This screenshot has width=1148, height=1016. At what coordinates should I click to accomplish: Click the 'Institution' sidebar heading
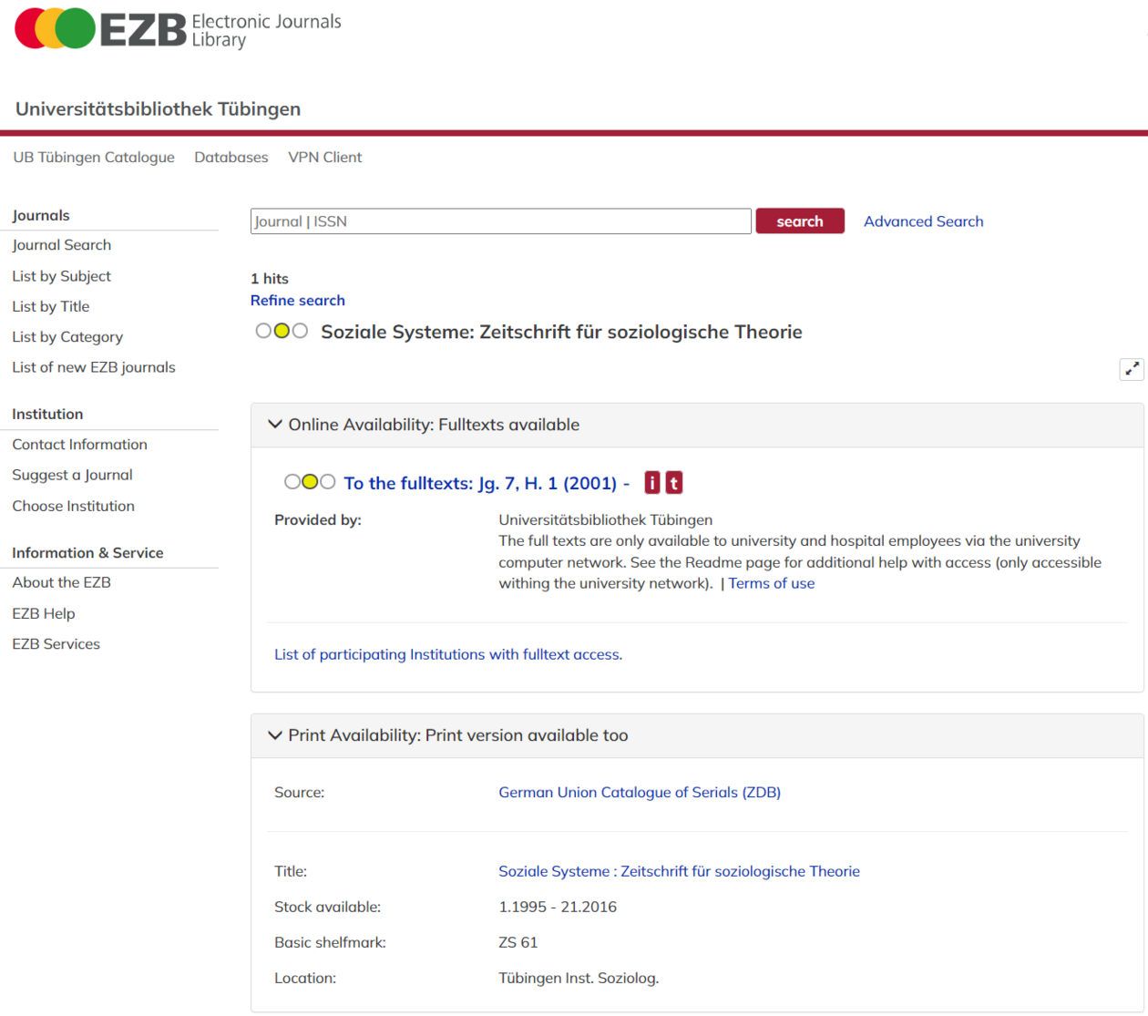coord(47,414)
